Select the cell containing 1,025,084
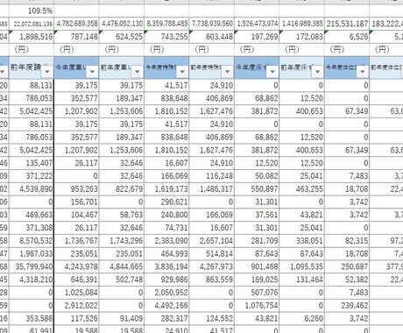The image size is (403, 333). click(76, 293)
